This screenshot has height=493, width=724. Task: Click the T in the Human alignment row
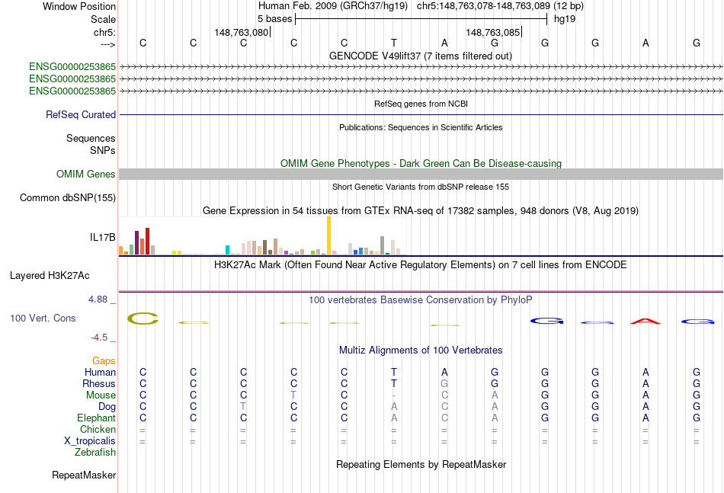[394, 372]
